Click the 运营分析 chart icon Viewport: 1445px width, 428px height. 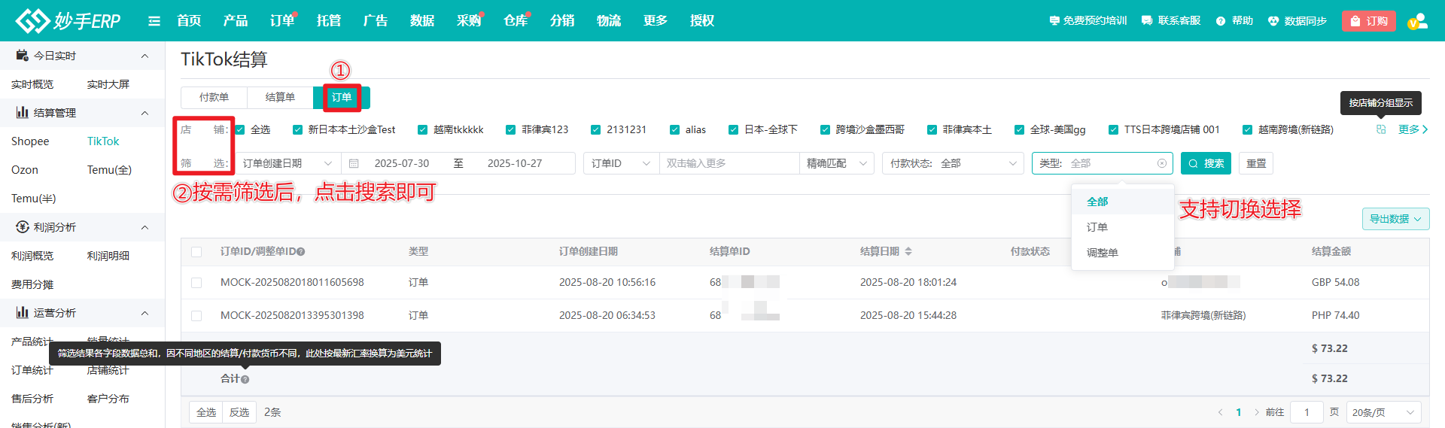coord(23,313)
